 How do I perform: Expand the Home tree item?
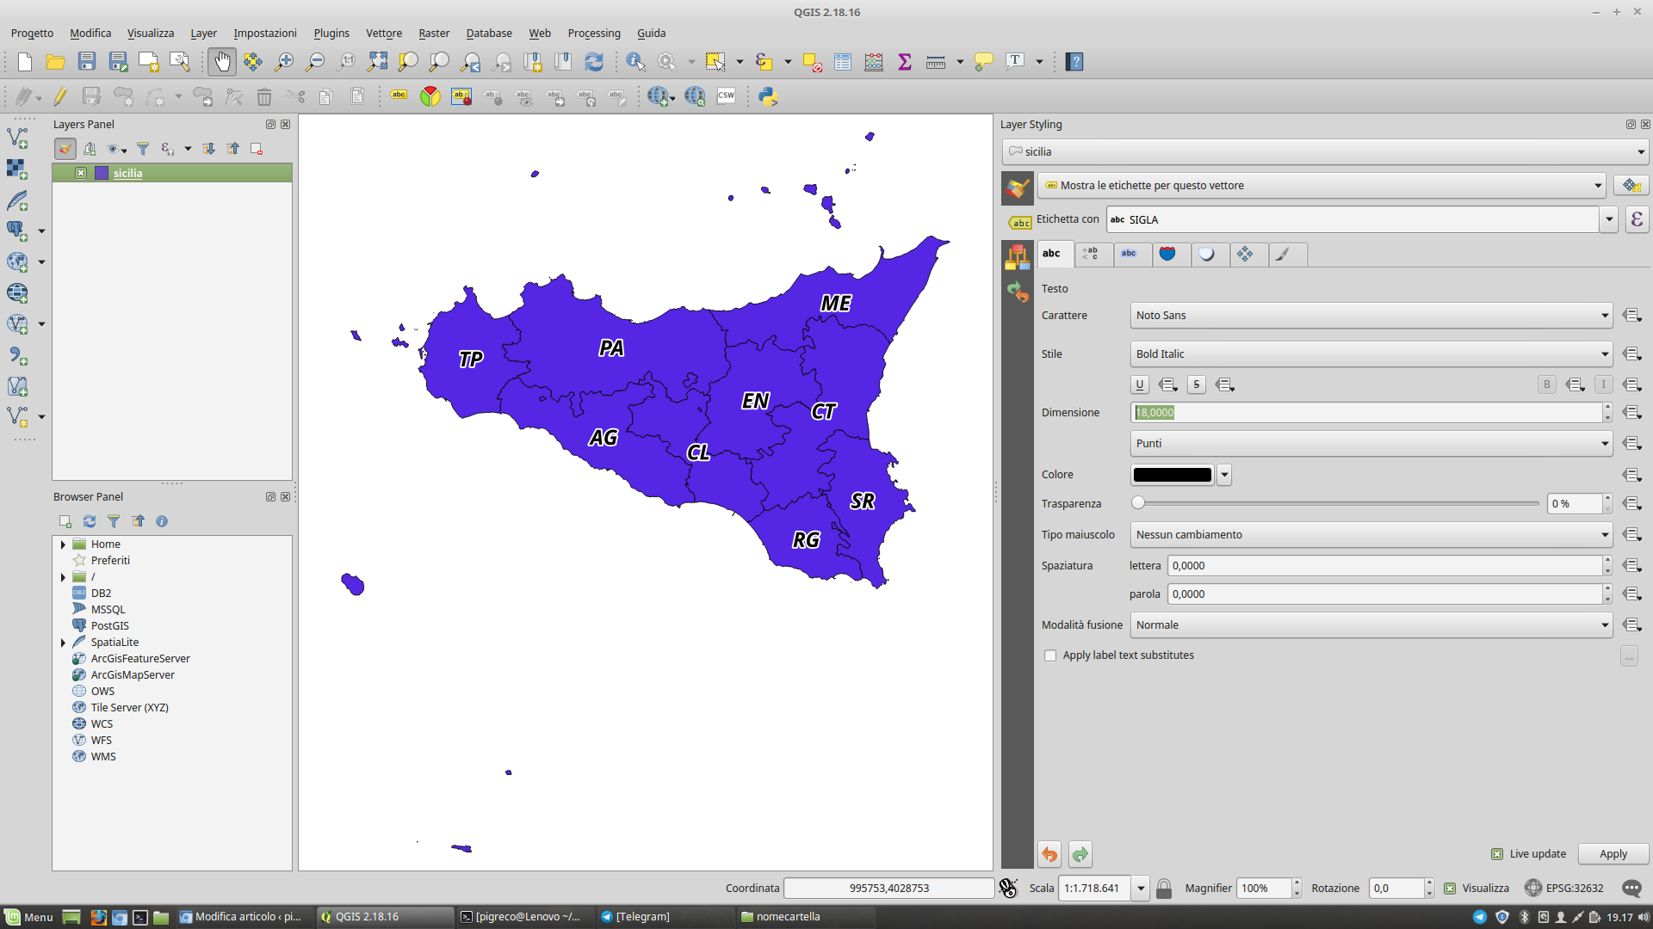click(x=63, y=544)
